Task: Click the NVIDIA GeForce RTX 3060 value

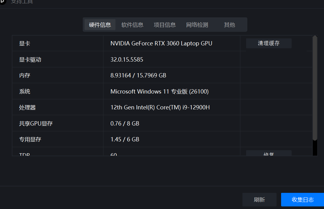Action: point(161,43)
